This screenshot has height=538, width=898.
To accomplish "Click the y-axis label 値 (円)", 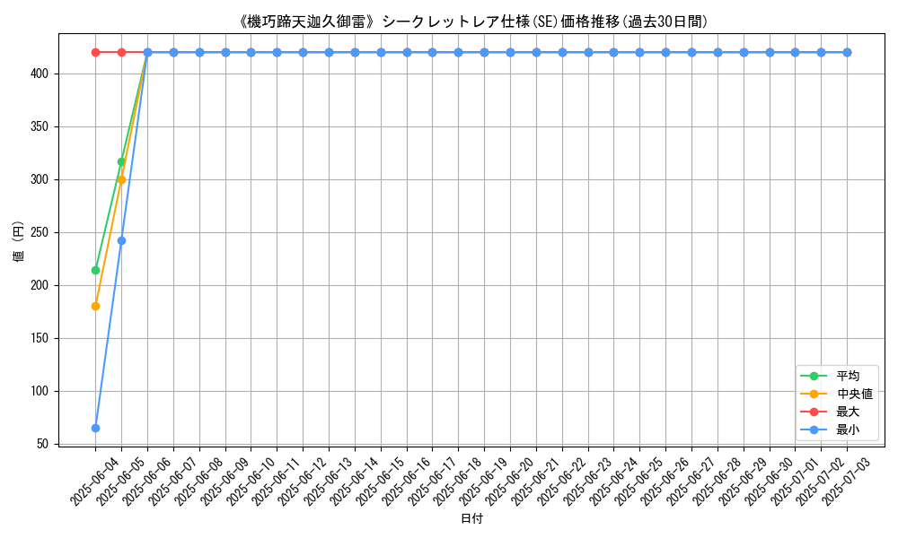I will pyautogui.click(x=18, y=240).
